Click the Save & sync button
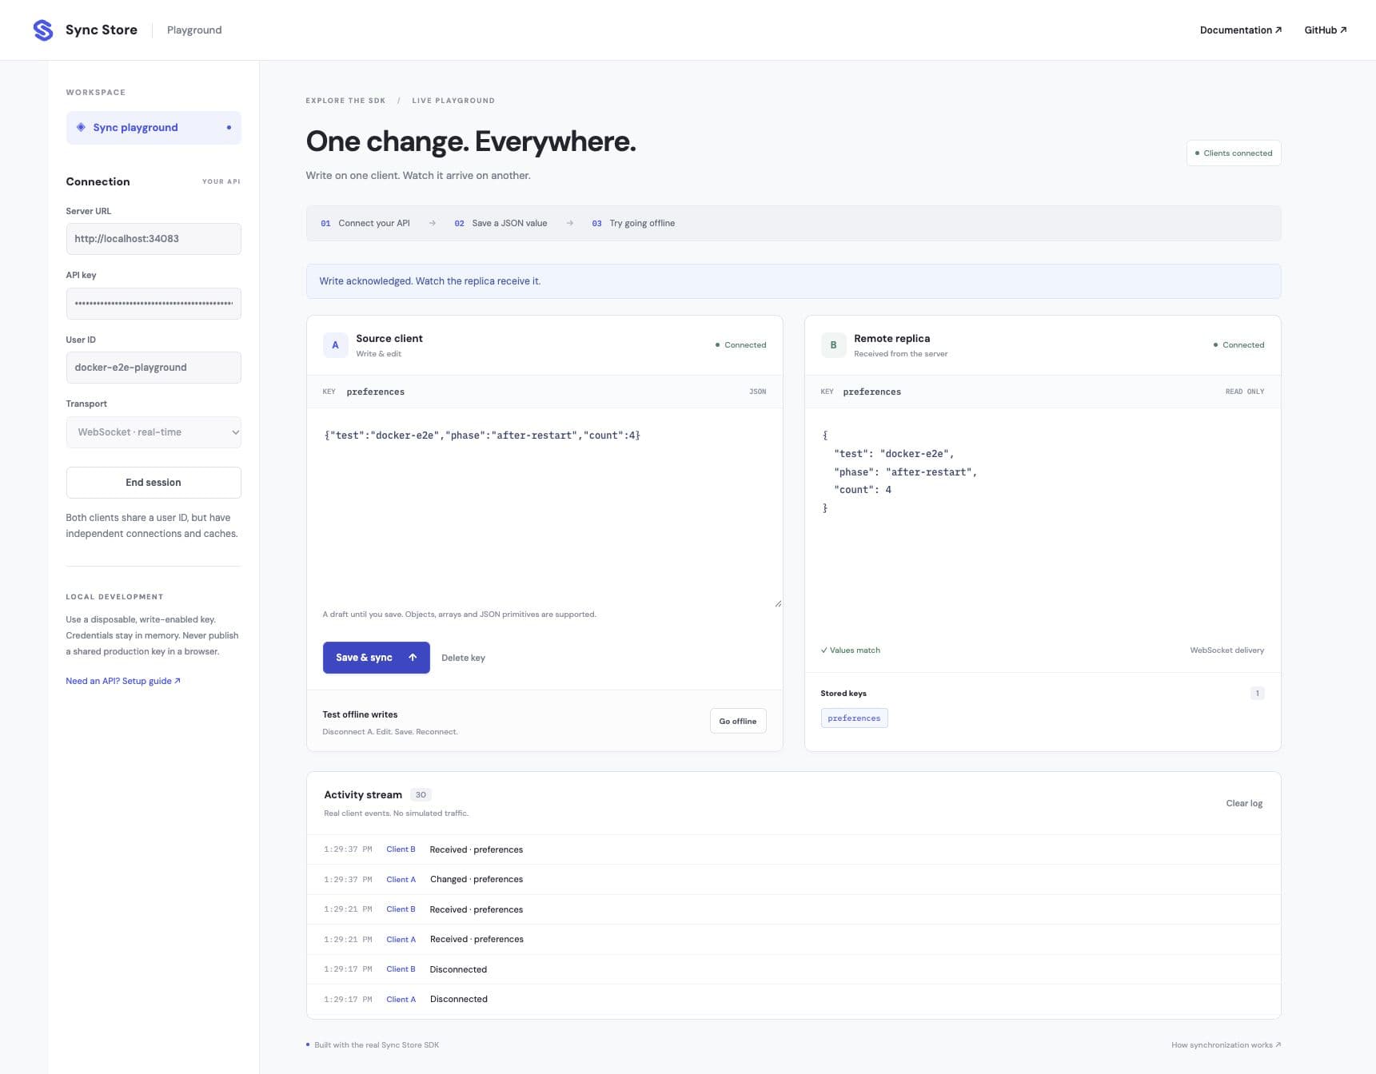Screen dimensions: 1376x1074 point(377,658)
